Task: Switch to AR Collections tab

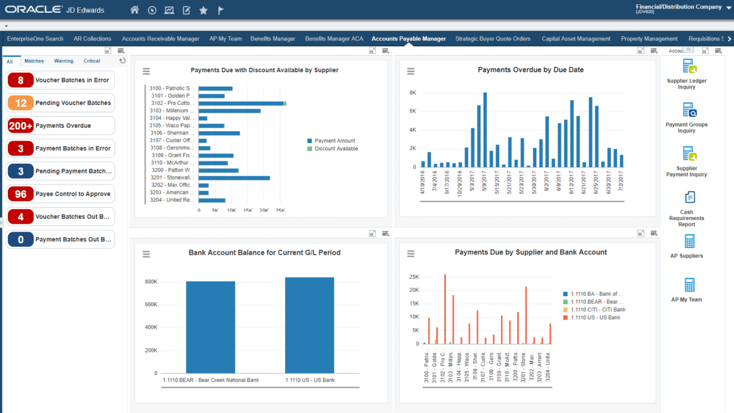Action: click(x=92, y=38)
